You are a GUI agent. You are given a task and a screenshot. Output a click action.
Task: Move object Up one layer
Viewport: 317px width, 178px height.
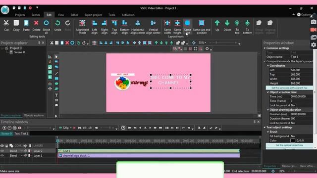217,25
